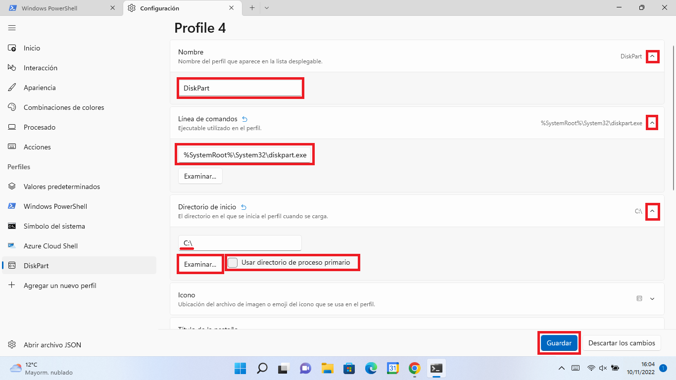Click Examinar under Línea de comandos
The height and width of the screenshot is (380, 676).
pyautogui.click(x=200, y=176)
